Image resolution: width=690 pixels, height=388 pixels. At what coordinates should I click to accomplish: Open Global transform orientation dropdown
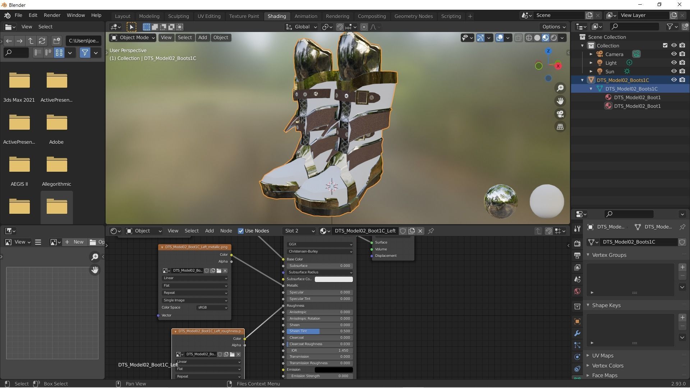click(302, 27)
